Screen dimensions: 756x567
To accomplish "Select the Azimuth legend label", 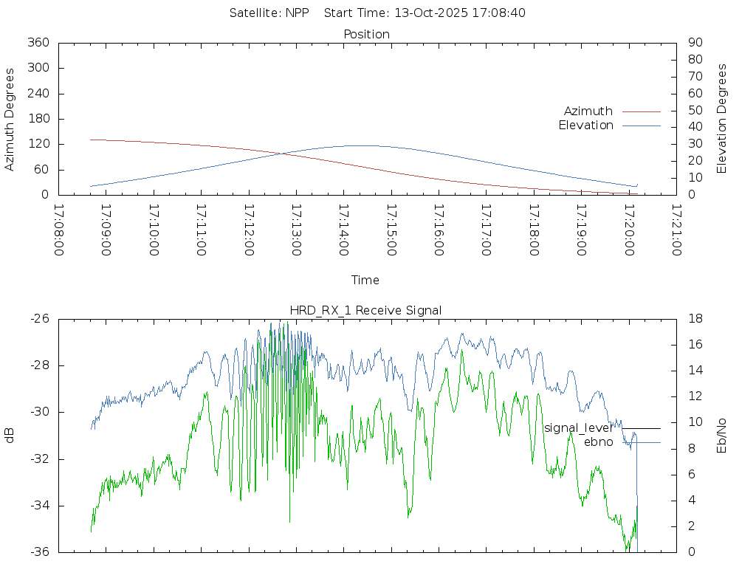I will pos(588,111).
